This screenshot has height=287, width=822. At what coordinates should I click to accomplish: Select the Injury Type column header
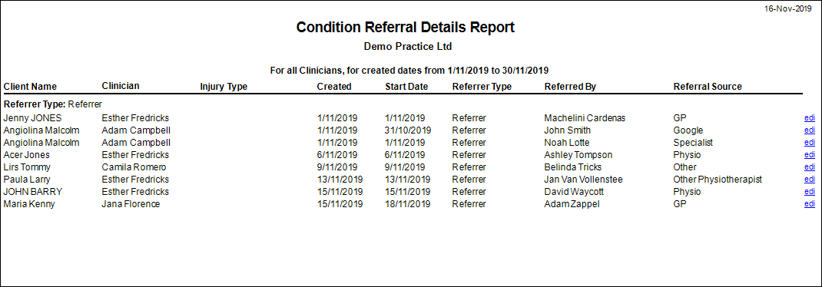pos(224,87)
